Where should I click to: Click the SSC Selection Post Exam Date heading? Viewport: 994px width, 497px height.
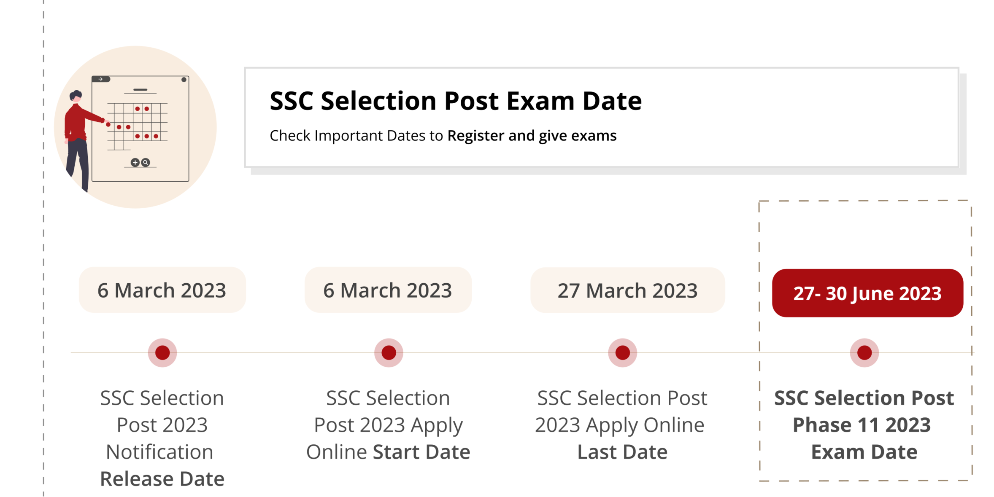pos(456,101)
